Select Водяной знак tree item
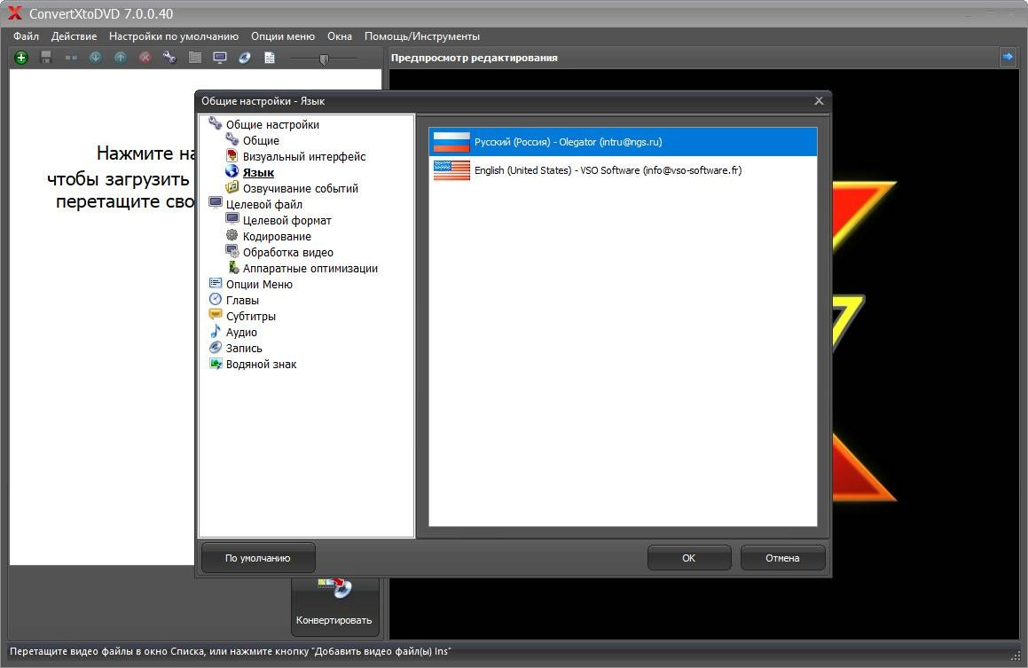Viewport: 1028px width, 668px height. (x=261, y=365)
